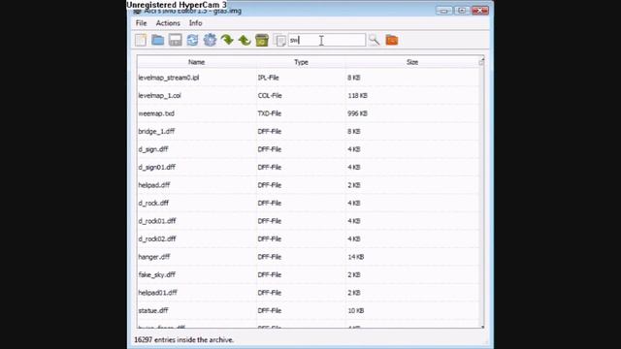The height and width of the screenshot is (349, 621).
Task: Click the TXD-File type cell
Action: tap(270, 113)
